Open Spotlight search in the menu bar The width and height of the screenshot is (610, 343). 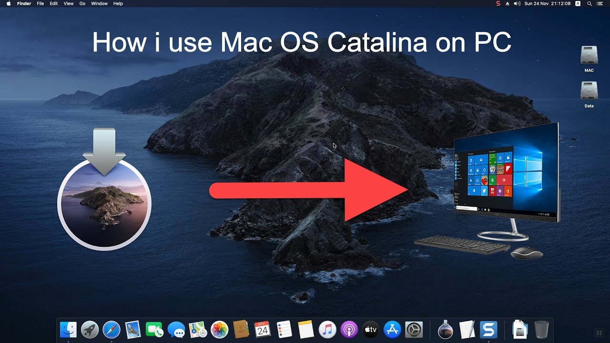click(590, 3)
